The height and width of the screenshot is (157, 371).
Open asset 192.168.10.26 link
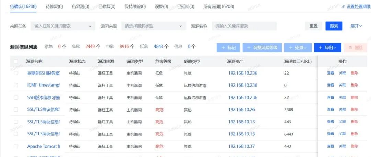coord(241,109)
